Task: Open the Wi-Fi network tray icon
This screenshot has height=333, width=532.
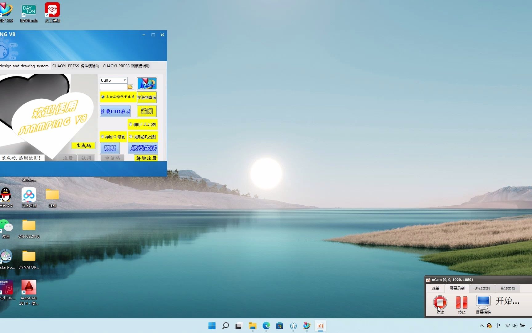Action: [x=507, y=326]
